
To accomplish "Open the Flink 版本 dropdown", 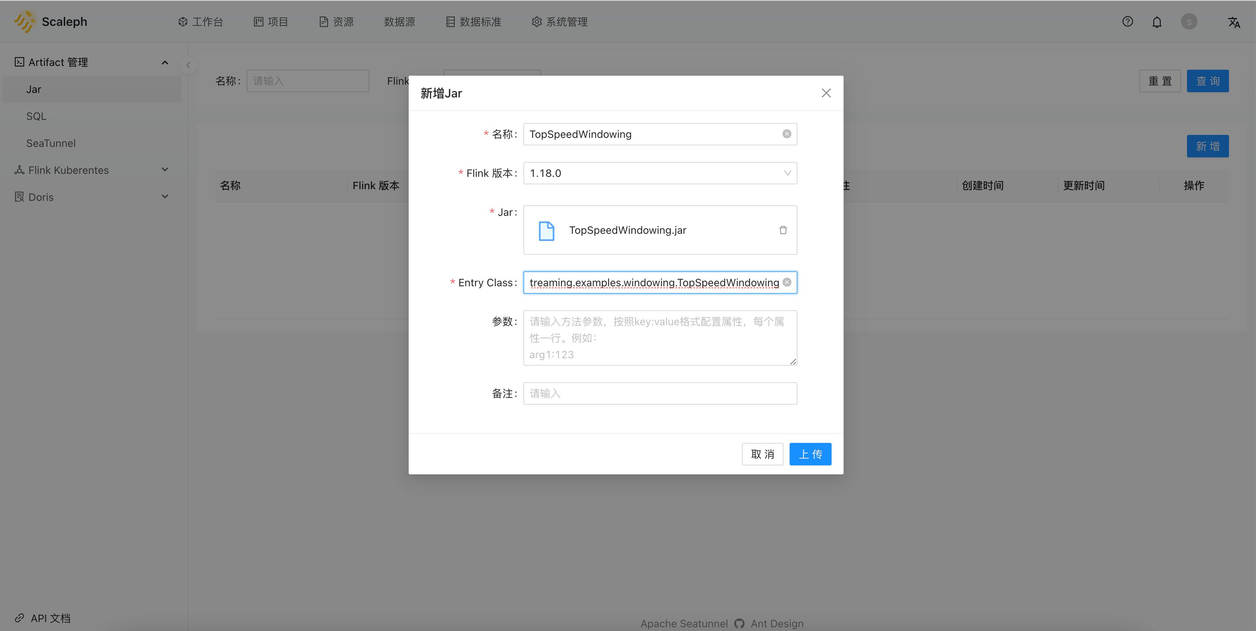I will [x=660, y=173].
